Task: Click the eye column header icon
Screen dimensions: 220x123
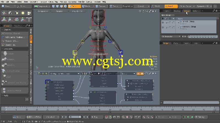Action: (163, 18)
